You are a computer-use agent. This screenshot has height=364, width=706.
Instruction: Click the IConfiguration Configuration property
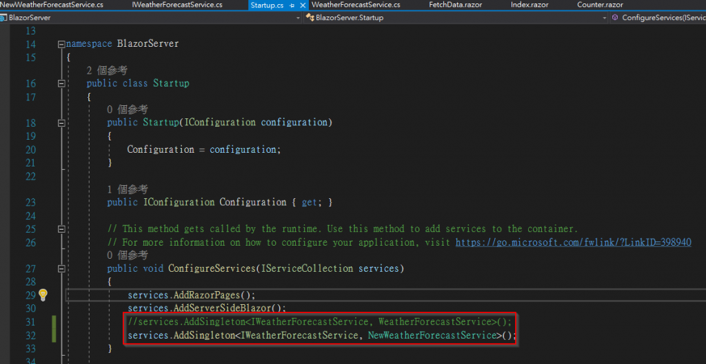(220, 202)
